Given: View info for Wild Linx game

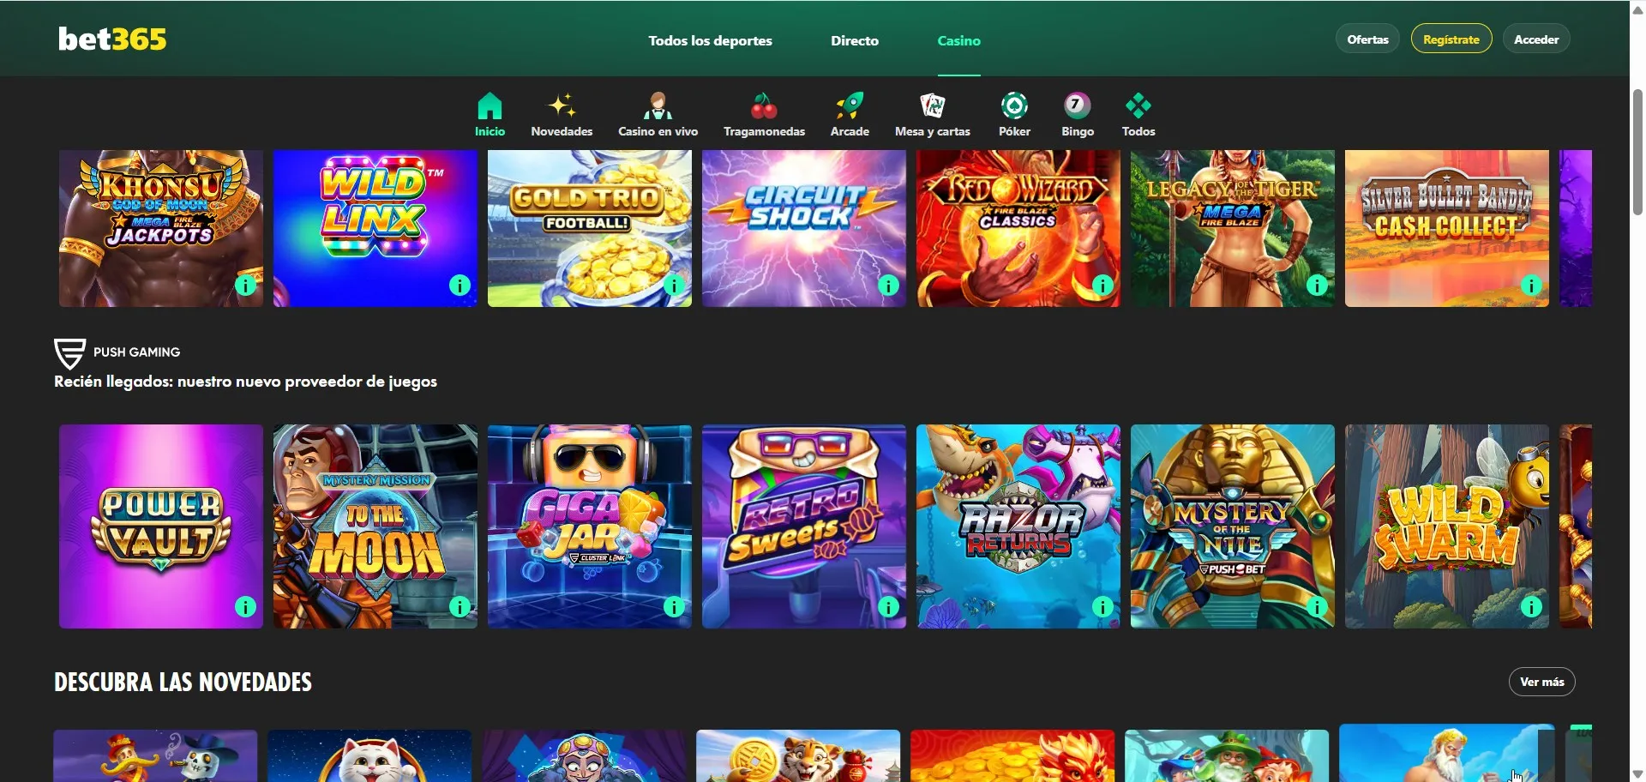Looking at the screenshot, I should click(x=460, y=286).
